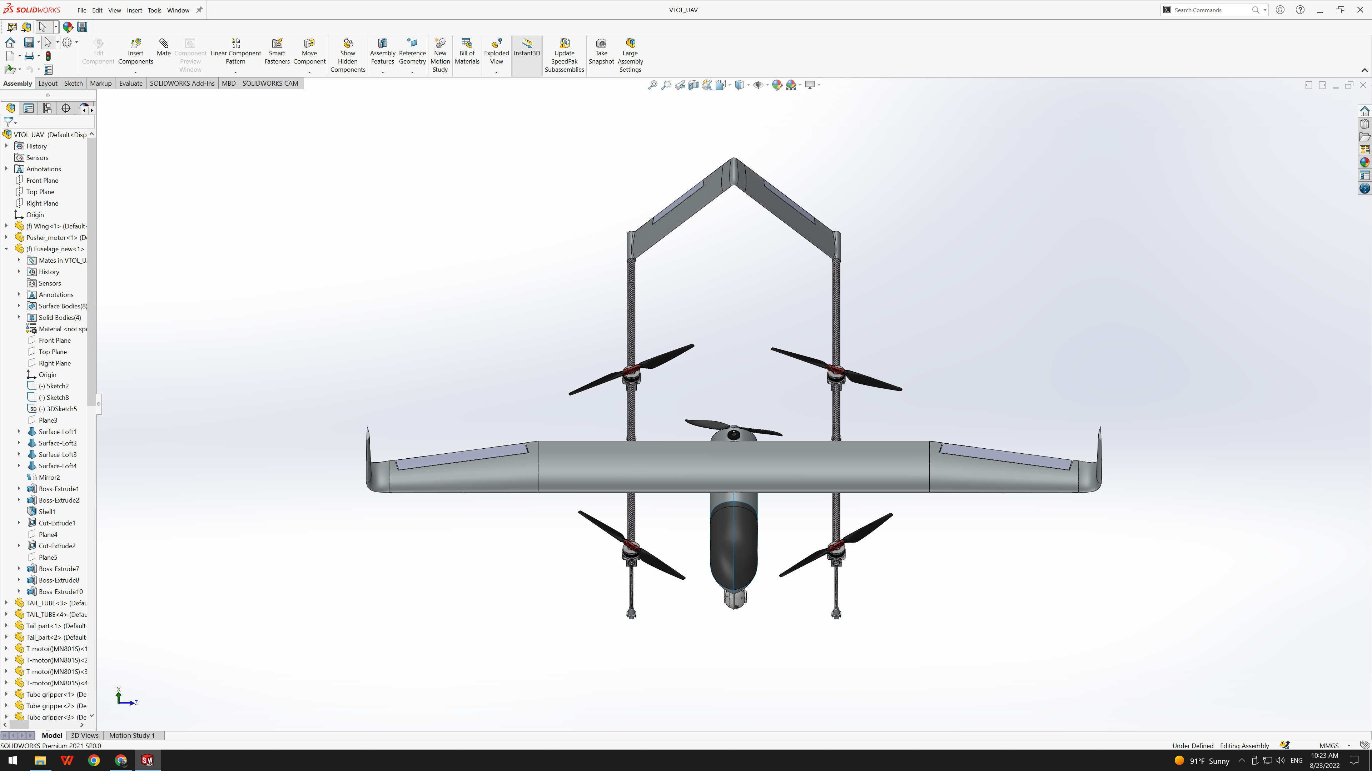Switch to 3D Views tab
Image resolution: width=1372 pixels, height=771 pixels.
[85, 735]
